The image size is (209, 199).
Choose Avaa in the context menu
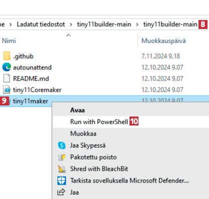[77, 110]
